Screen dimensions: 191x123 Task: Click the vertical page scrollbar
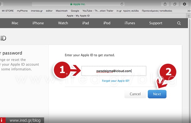[x=189, y=71]
